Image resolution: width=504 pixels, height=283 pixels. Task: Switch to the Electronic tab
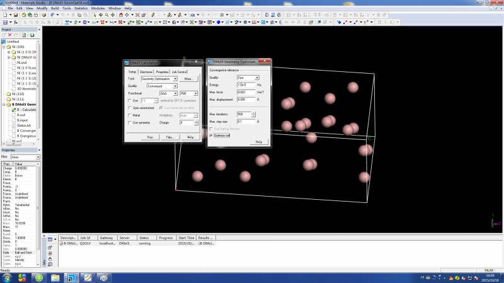coord(146,72)
